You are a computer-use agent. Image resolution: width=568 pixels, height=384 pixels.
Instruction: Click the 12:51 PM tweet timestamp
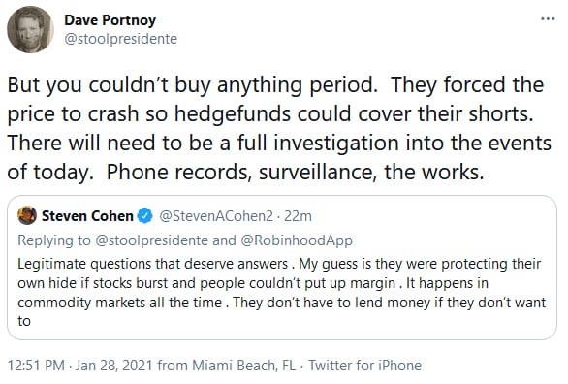pos(36,366)
